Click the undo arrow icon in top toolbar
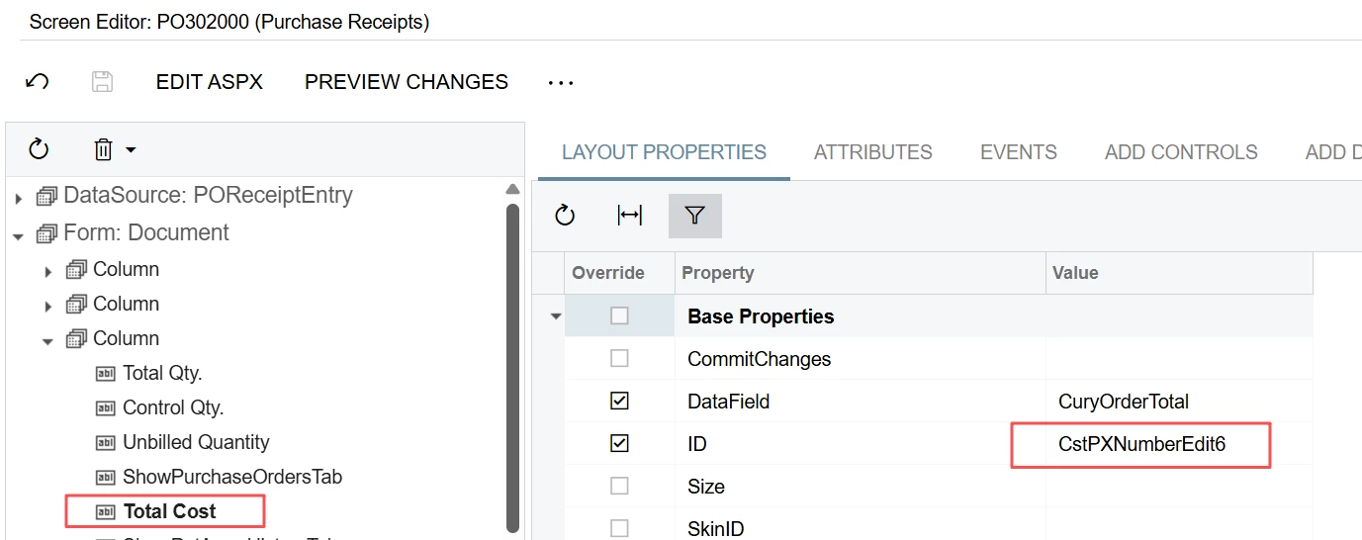This screenshot has width=1362, height=540. point(38,82)
